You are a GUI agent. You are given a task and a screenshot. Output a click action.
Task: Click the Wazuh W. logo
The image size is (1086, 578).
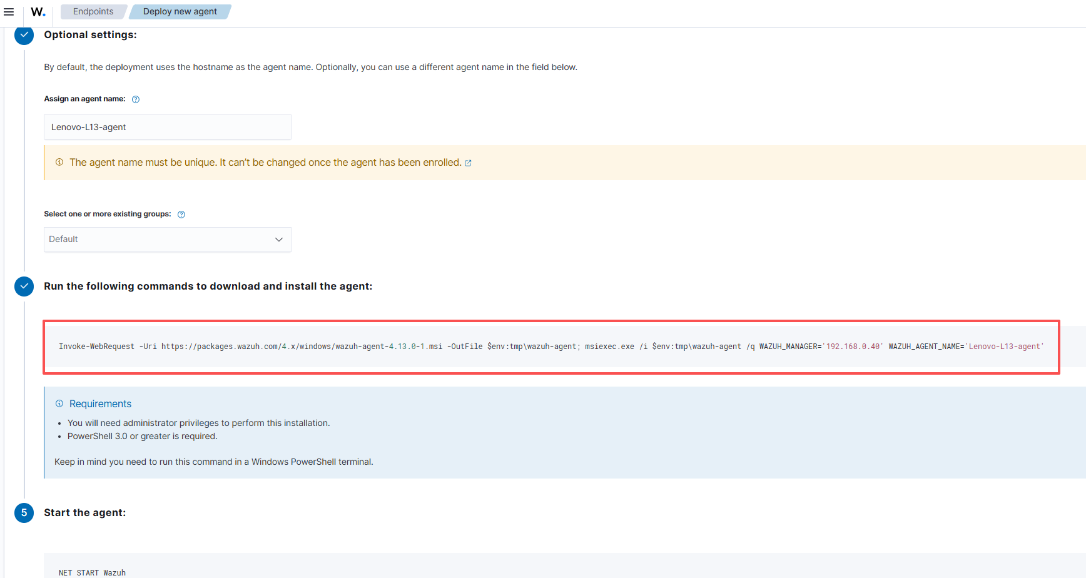pyautogui.click(x=38, y=12)
